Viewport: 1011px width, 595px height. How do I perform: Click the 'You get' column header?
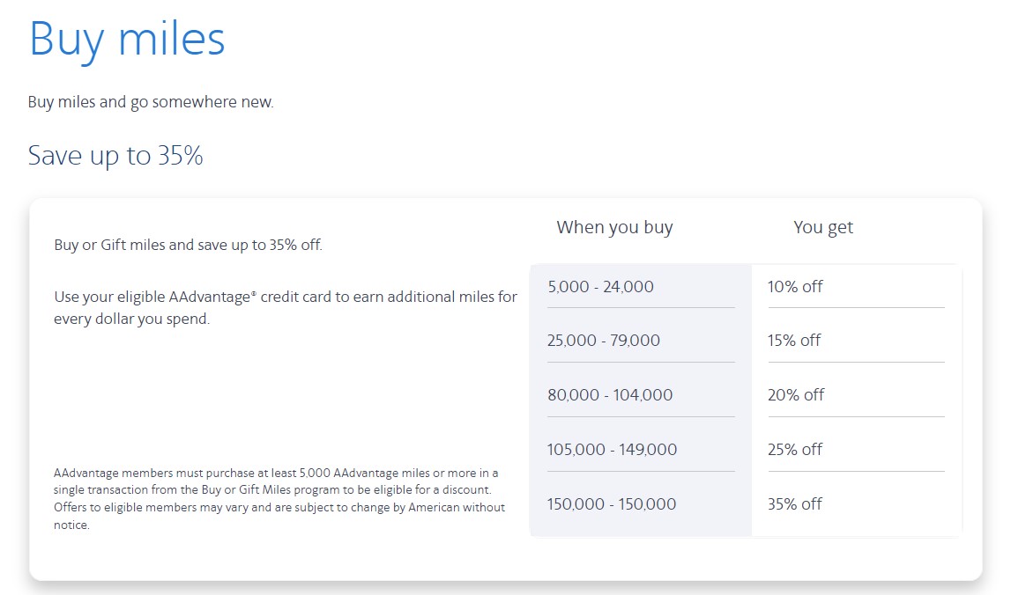823,227
